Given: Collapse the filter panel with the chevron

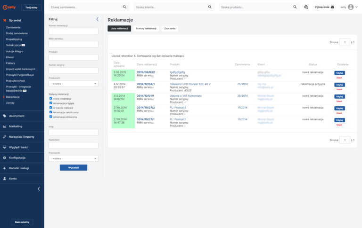Looking at the screenshot, I should click(97, 19).
